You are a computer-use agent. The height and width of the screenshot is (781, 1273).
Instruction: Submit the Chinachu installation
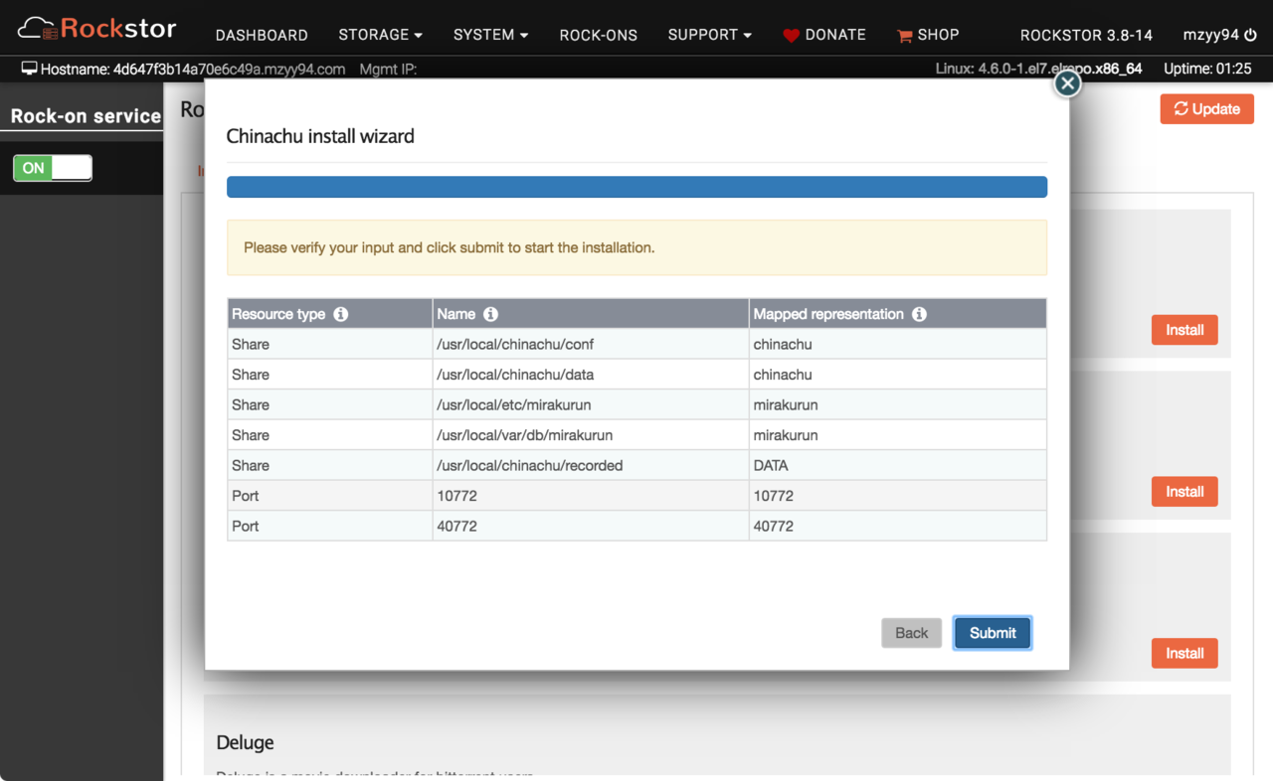pos(993,633)
